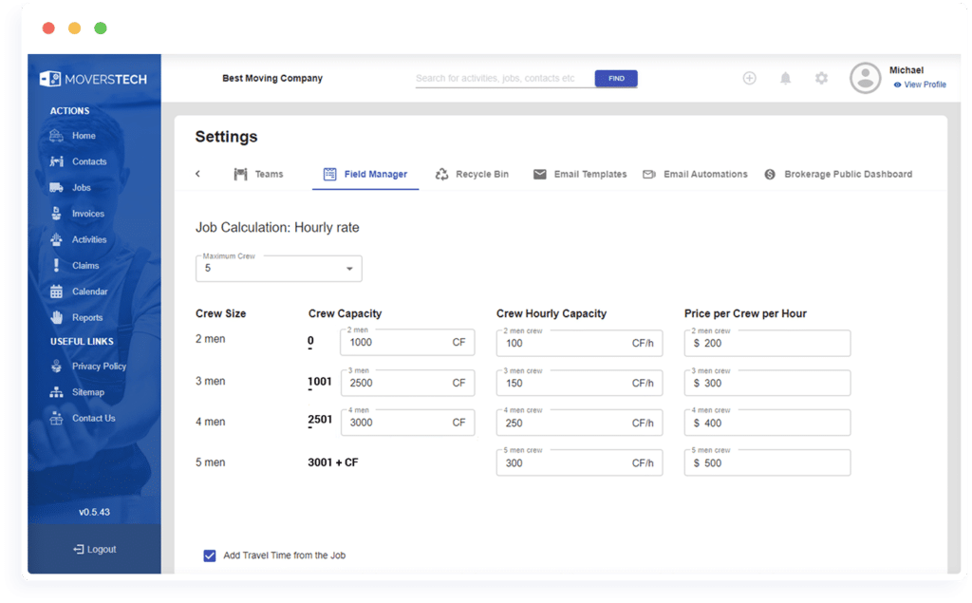The height and width of the screenshot is (603, 972).
Task: Open the settings gear in the header
Action: click(821, 78)
